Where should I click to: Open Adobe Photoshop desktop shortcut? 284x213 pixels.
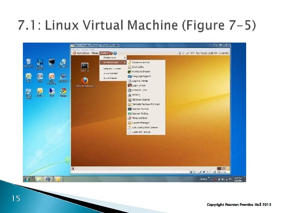click(x=40, y=64)
